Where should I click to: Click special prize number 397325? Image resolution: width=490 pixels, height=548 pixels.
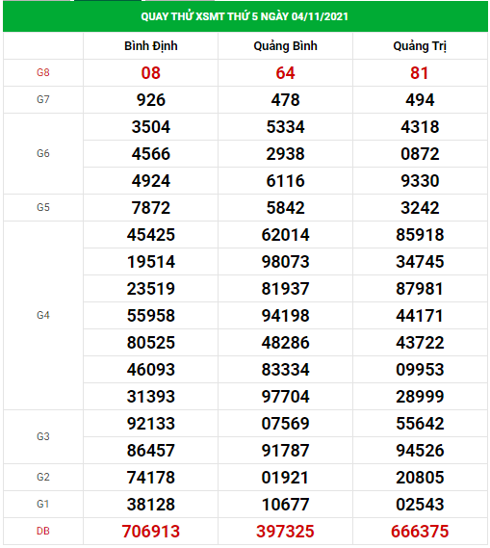pos(285,532)
